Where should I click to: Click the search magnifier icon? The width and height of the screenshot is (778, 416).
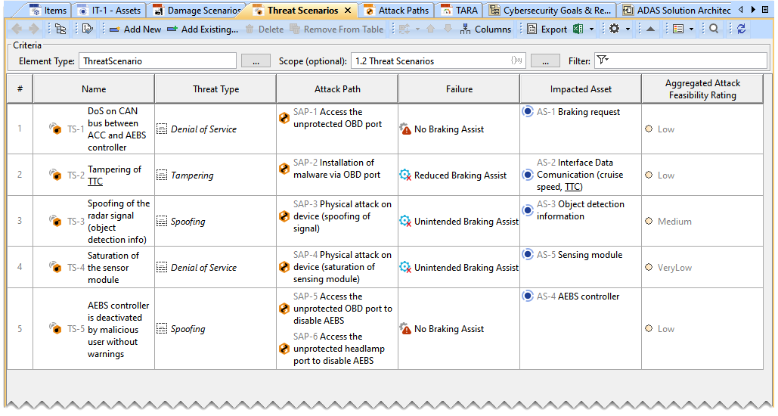click(x=714, y=29)
